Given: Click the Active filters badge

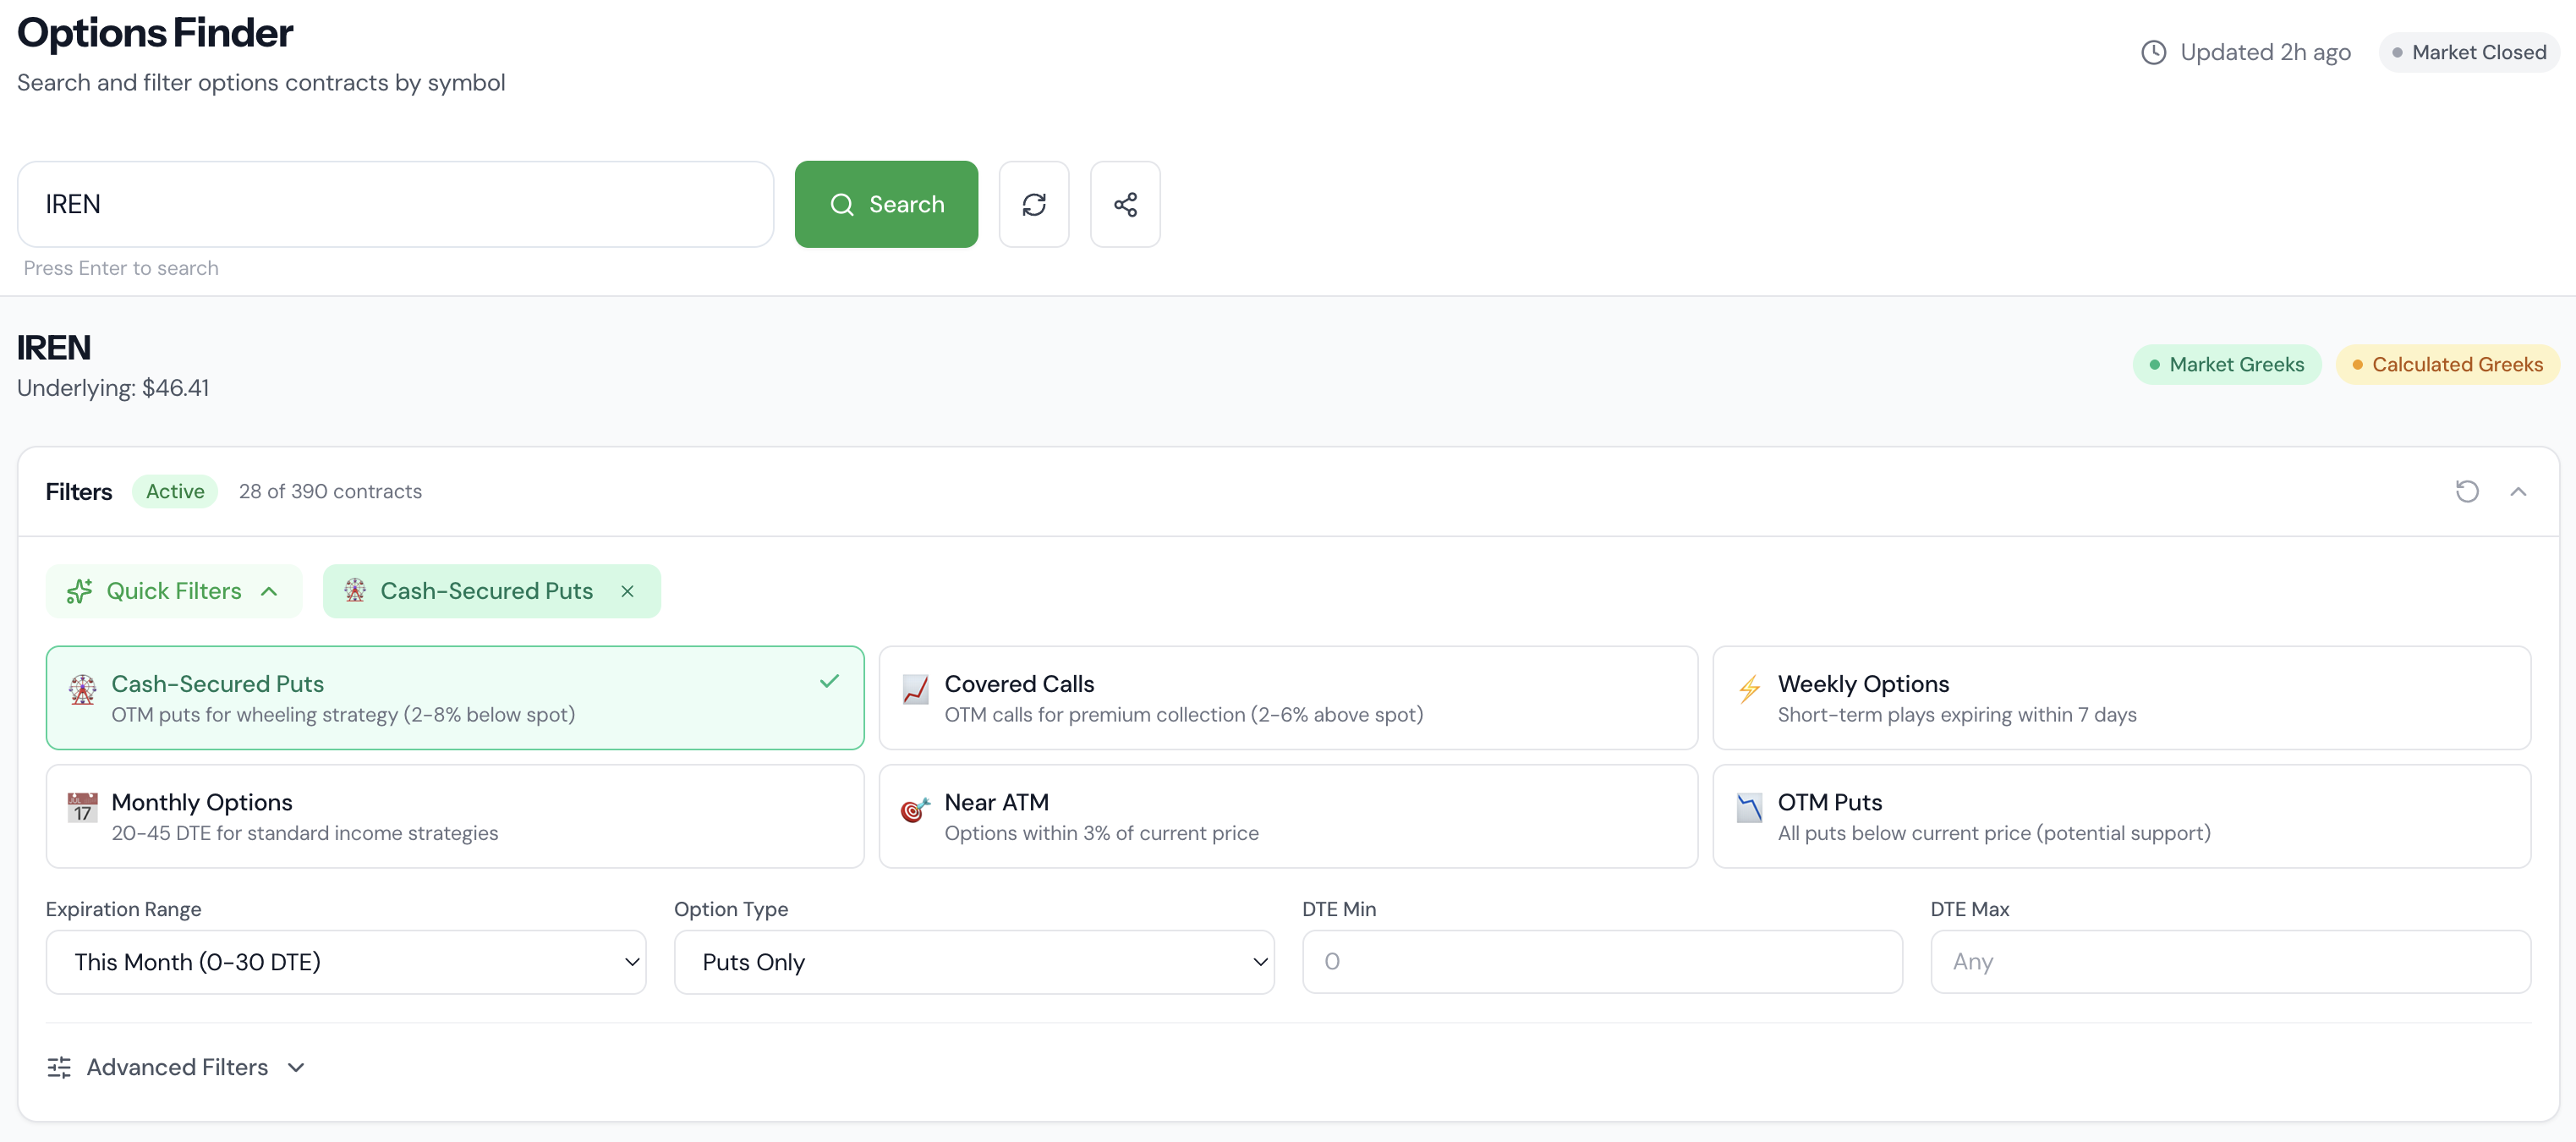Looking at the screenshot, I should (x=175, y=491).
